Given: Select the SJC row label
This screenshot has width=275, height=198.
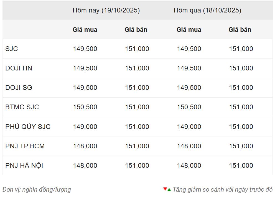Looking at the screenshot, I should click(12, 49).
